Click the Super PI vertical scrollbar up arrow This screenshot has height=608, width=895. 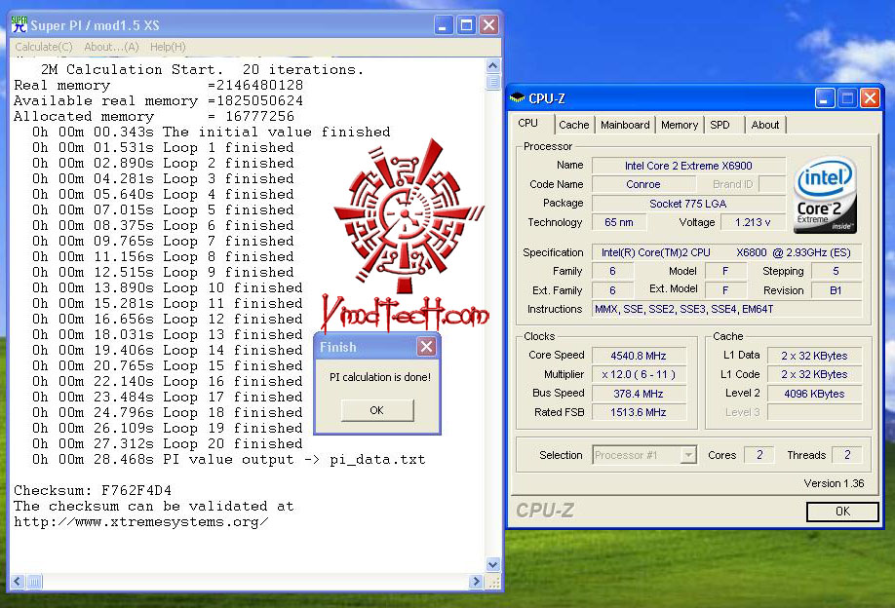(493, 65)
